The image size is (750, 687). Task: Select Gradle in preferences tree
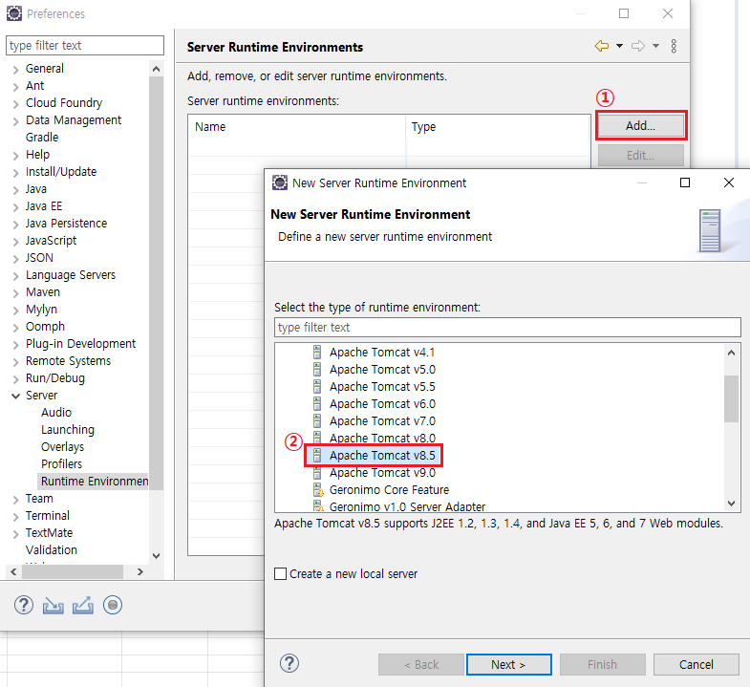pos(42,138)
